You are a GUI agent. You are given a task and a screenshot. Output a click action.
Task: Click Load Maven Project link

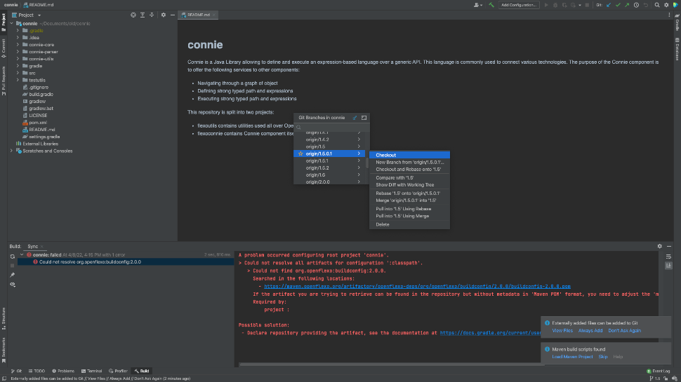(572, 357)
